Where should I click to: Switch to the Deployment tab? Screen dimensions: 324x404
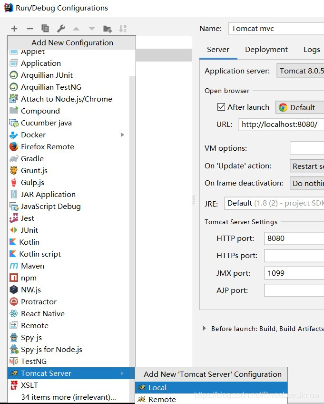click(x=266, y=50)
